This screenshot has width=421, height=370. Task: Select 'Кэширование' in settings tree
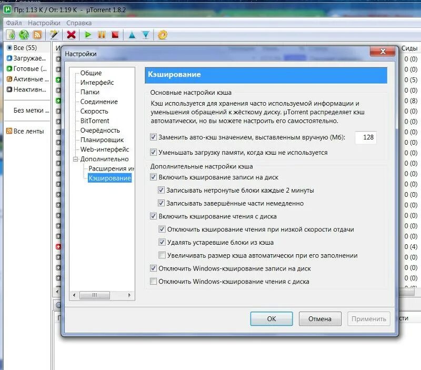110,178
